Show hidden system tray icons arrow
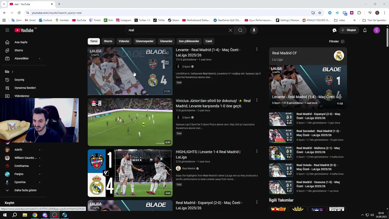The width and height of the screenshot is (389, 219). 362,215
